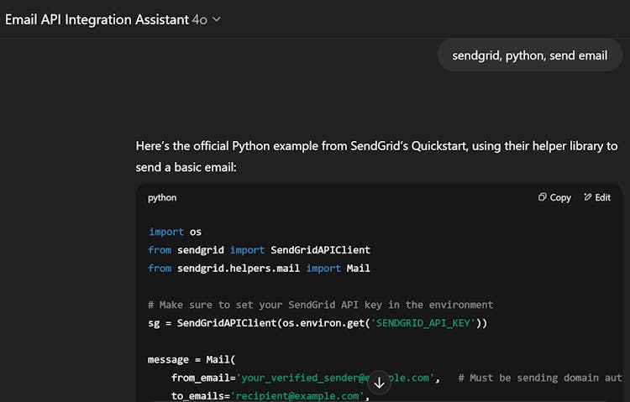
Task: Click the "import os" code line
Action: tap(175, 232)
